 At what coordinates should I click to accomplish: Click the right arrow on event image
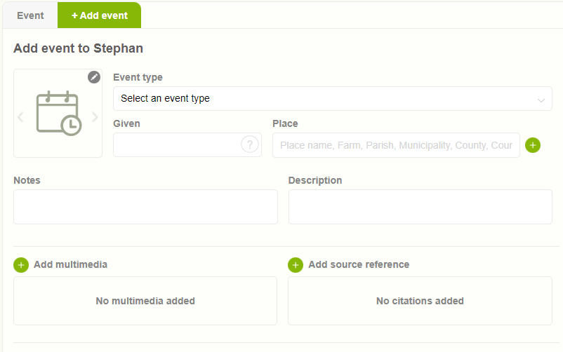[x=95, y=117]
